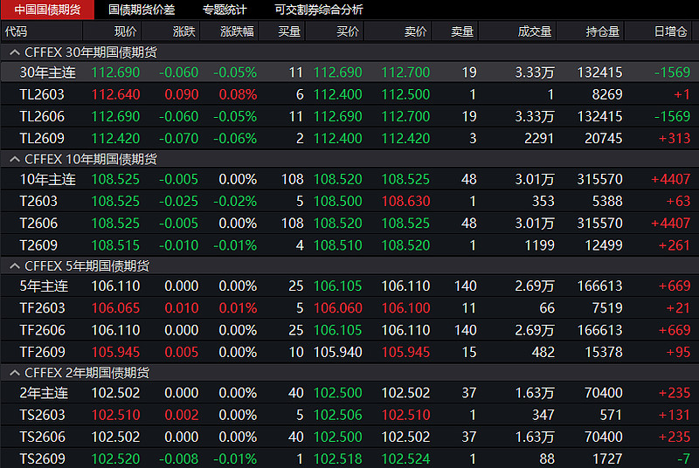Select the TS2603 contract code
The height and width of the screenshot is (468, 699).
[42, 415]
